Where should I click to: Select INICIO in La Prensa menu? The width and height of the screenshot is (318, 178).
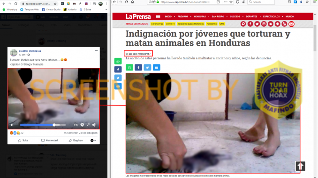pos(168,16)
